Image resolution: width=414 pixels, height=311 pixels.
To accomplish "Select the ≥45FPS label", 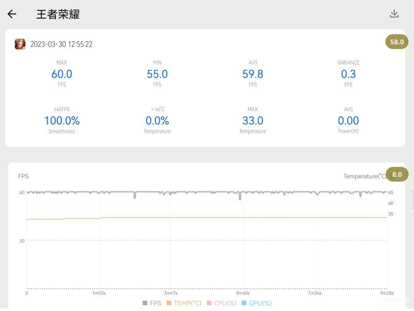I will [x=62, y=109].
